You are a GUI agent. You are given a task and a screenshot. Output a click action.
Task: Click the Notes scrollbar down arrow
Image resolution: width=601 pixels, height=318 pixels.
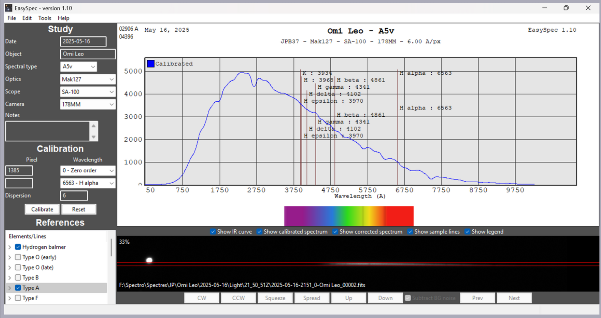click(93, 137)
